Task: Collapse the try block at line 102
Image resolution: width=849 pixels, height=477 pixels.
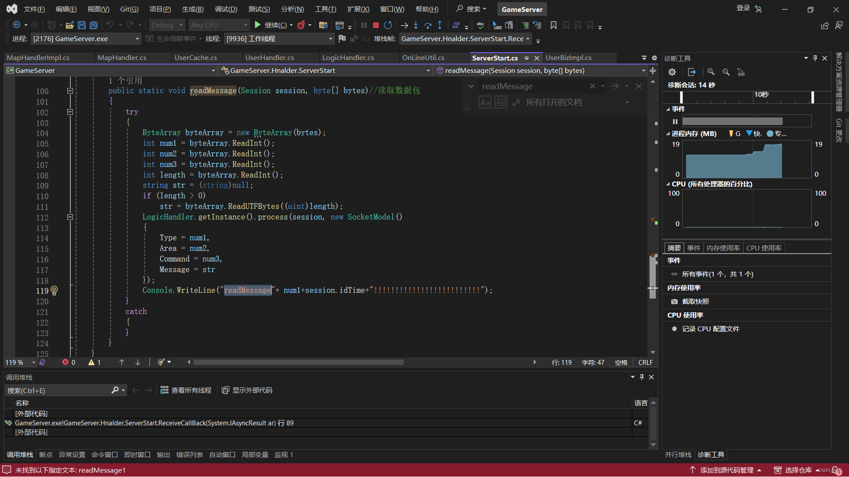Action: click(70, 112)
